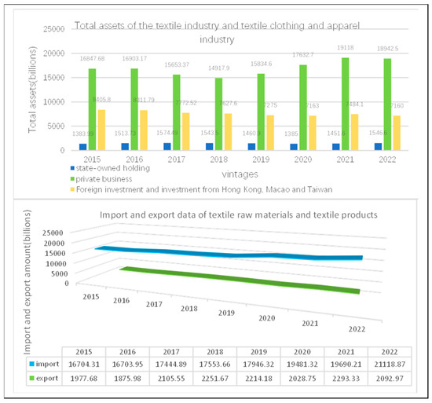
Task: Click the import and export chart title
Action: 239,215
